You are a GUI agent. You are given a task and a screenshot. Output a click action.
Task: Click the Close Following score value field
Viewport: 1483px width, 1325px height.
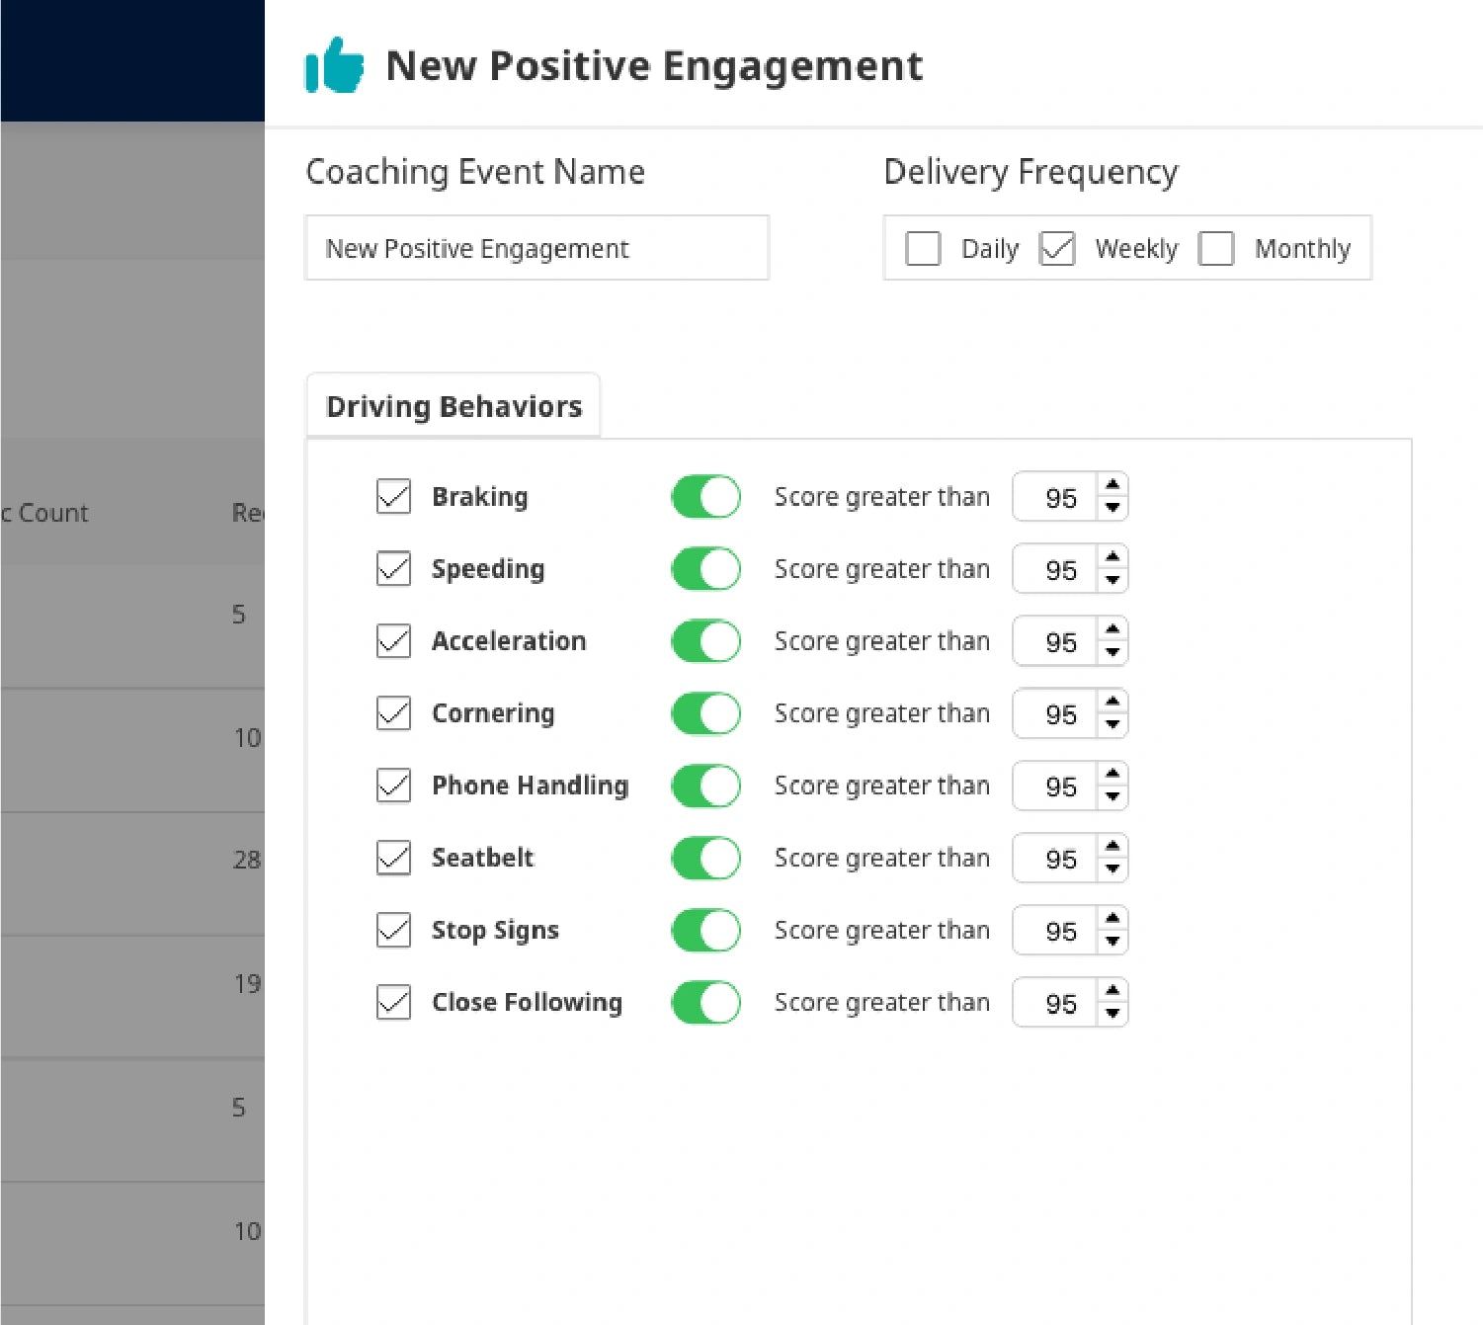1056,1003
